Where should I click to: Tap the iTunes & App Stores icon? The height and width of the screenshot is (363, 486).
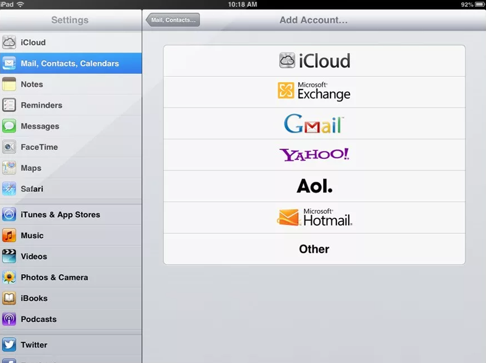coord(9,214)
